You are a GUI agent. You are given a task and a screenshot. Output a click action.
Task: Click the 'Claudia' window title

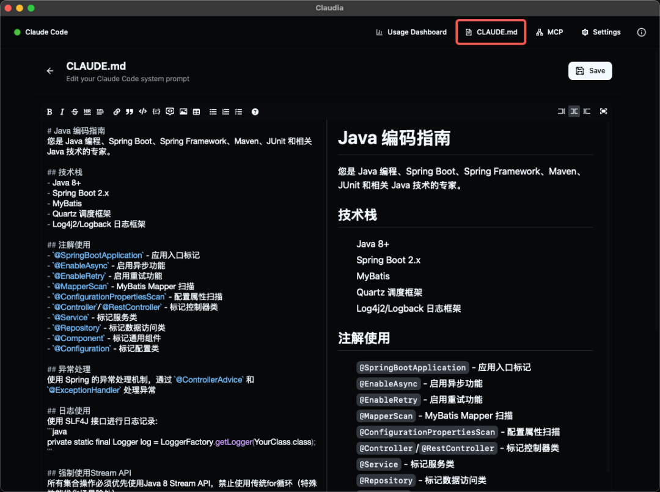pos(329,7)
